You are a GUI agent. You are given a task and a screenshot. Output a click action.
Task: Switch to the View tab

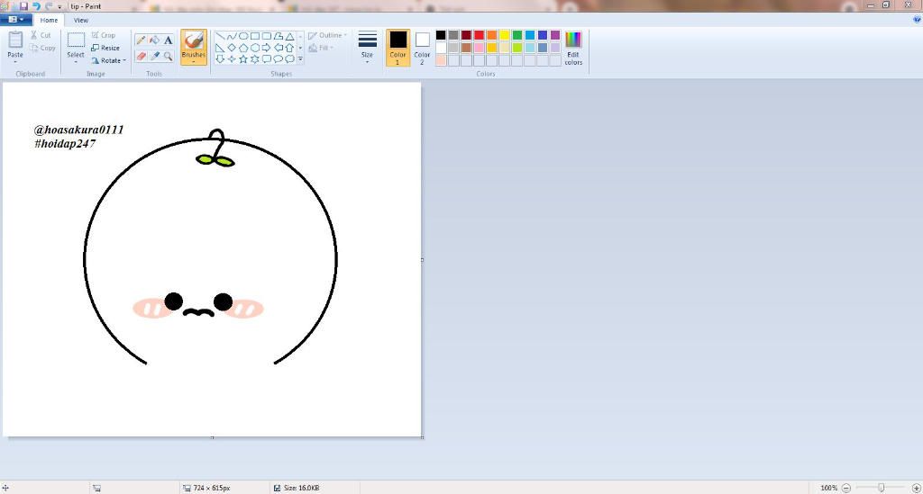[80, 20]
